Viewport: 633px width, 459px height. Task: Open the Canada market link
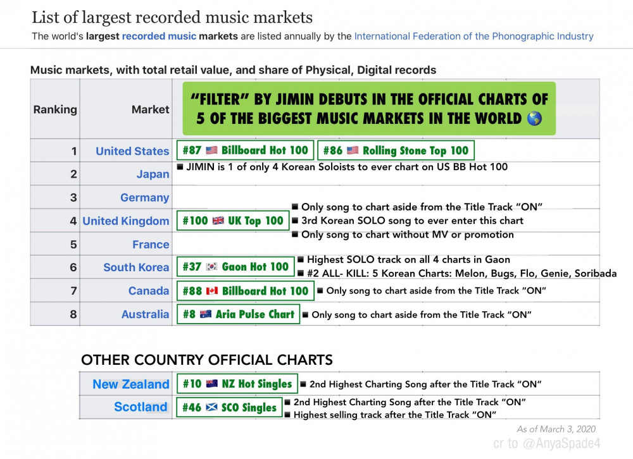click(x=149, y=290)
